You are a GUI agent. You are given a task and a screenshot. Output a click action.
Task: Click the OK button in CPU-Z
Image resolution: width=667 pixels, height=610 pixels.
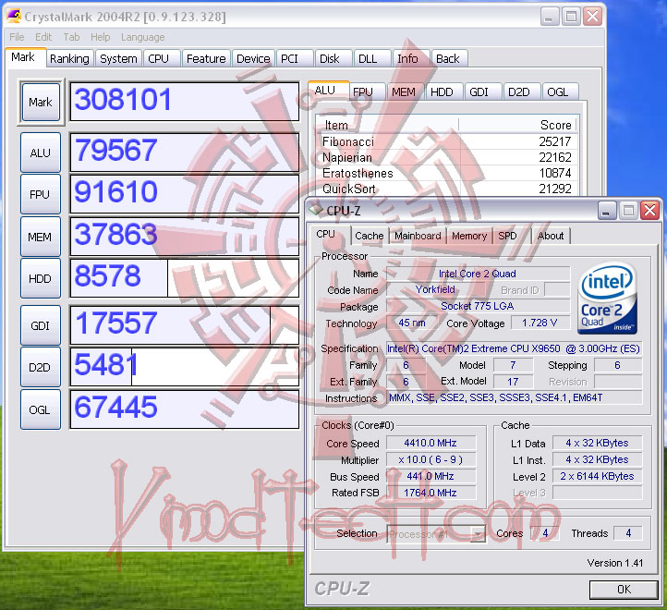[624, 589]
